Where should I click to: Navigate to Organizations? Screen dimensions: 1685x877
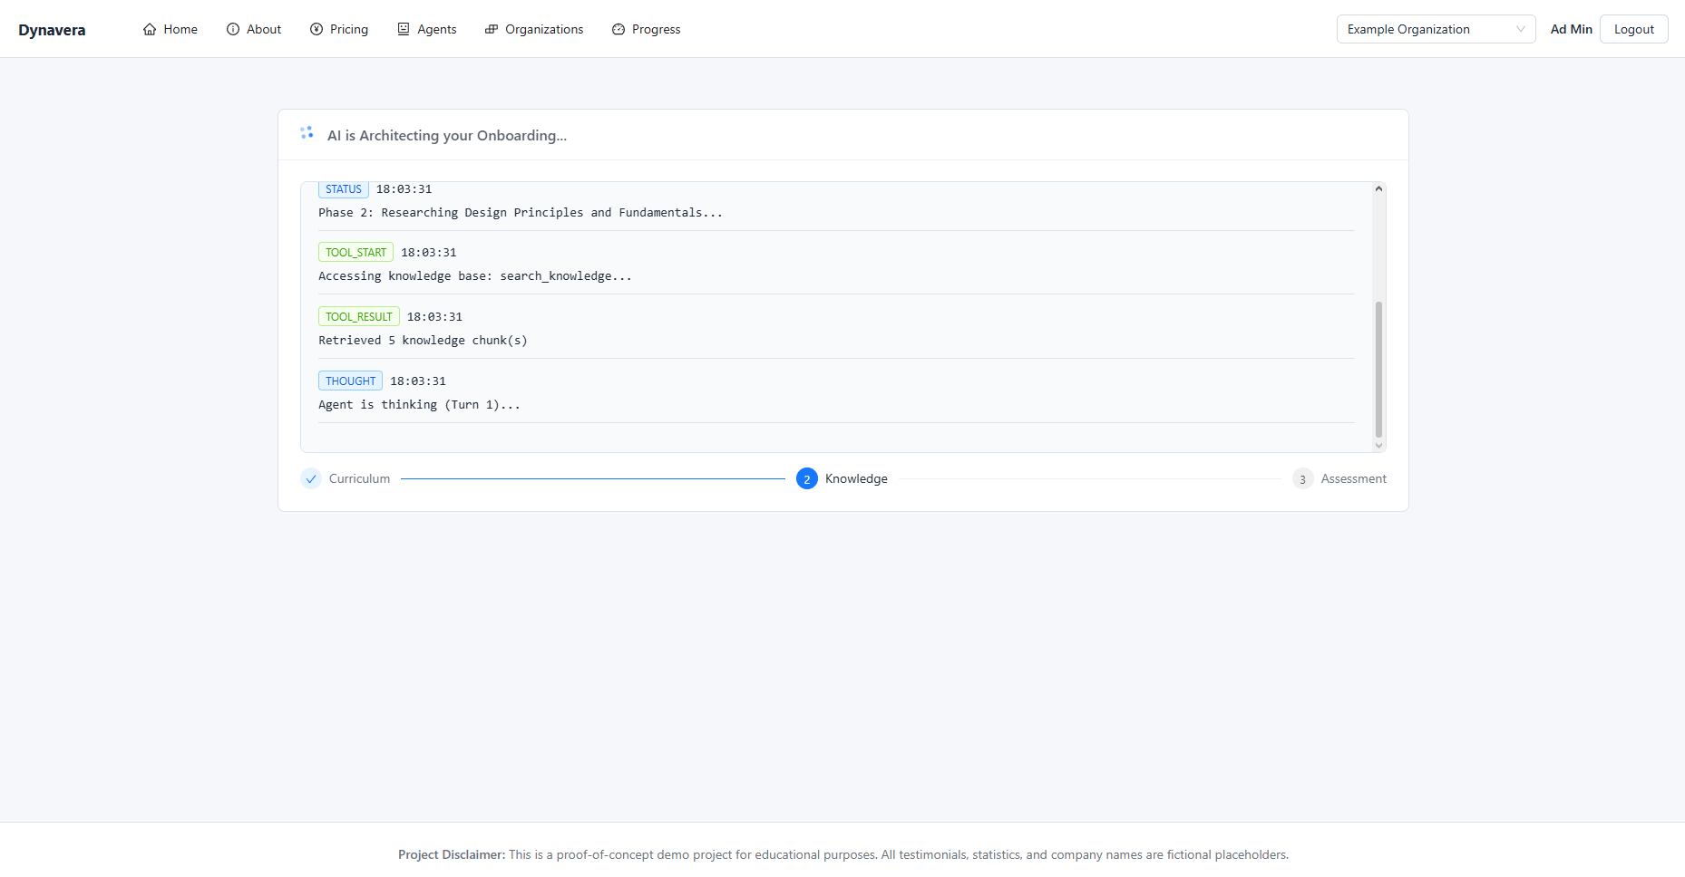click(534, 29)
